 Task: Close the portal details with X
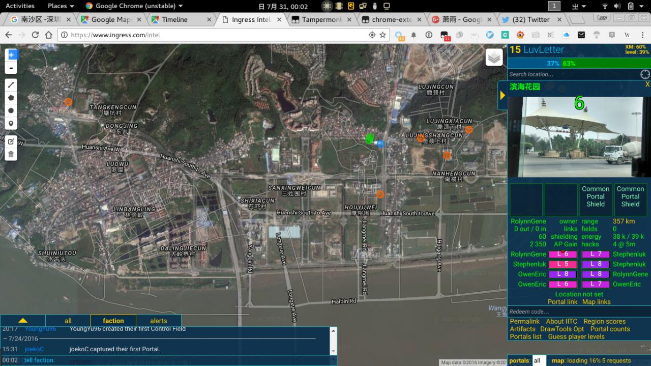coord(647,85)
